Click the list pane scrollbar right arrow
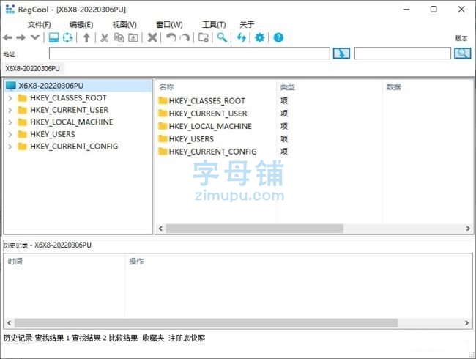476x359 pixels. pos(468,229)
